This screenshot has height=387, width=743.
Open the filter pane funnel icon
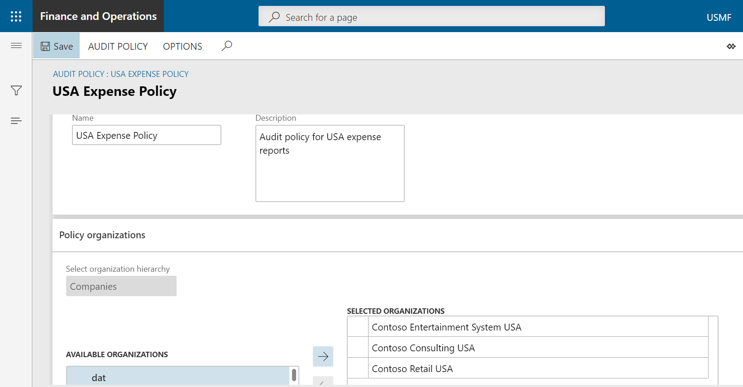click(16, 91)
